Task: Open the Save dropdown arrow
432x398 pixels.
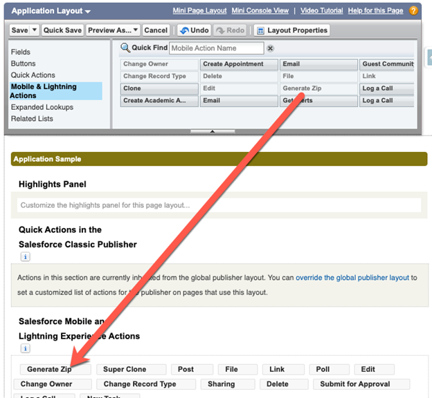Action: point(35,30)
